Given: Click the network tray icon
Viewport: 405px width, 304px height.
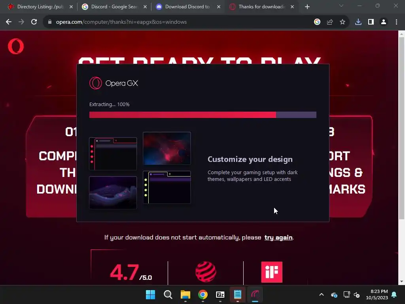Looking at the screenshot, I should tap(346, 294).
